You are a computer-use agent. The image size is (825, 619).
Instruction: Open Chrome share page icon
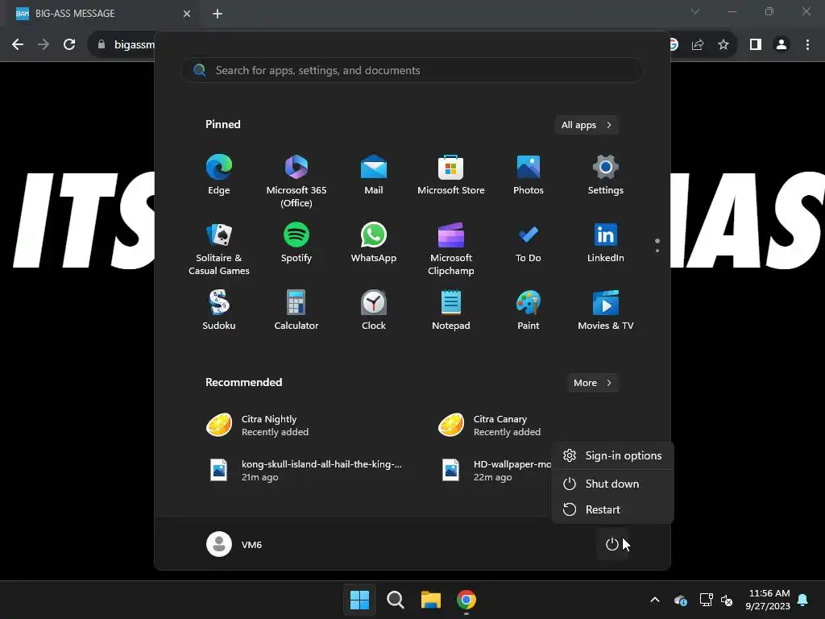click(x=698, y=45)
